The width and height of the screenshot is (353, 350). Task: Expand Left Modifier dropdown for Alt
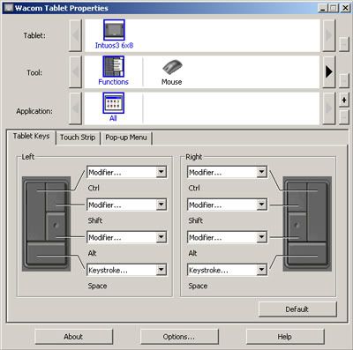tap(127, 237)
